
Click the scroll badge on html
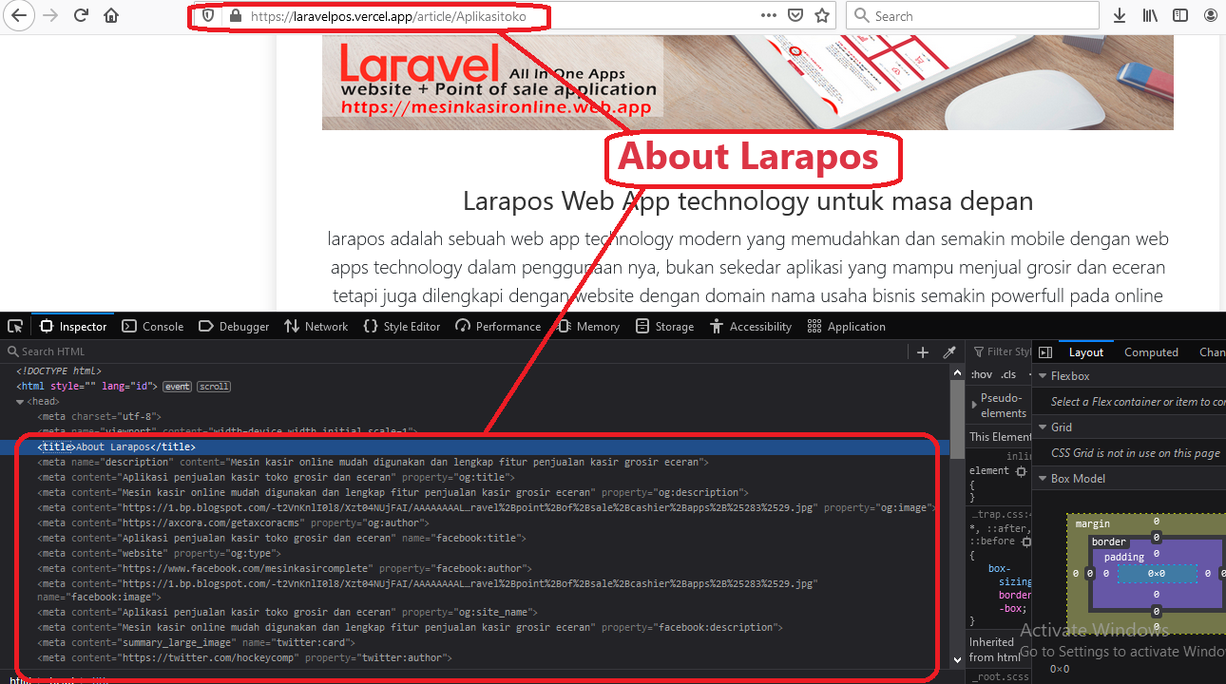click(214, 387)
